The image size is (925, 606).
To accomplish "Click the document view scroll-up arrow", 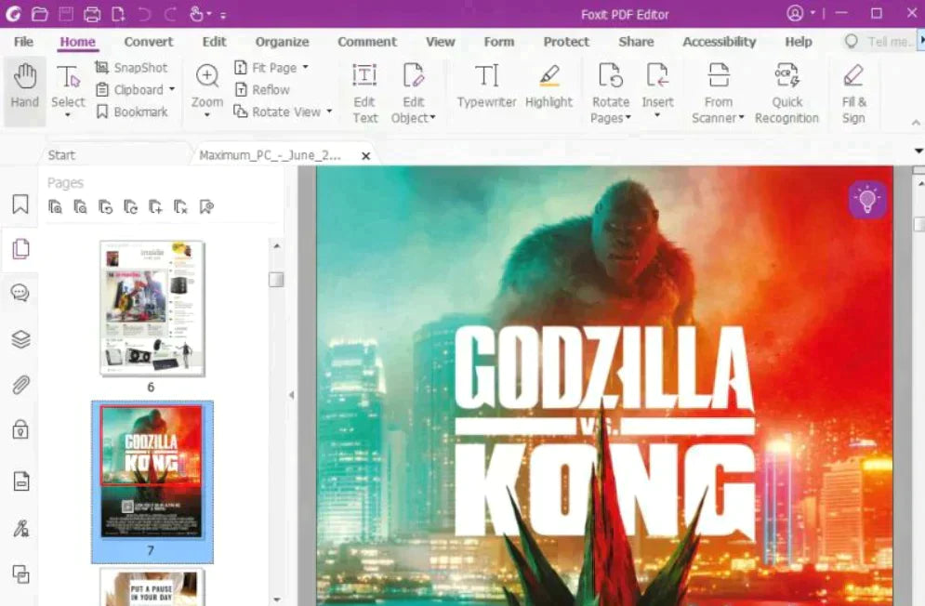I will tap(919, 183).
